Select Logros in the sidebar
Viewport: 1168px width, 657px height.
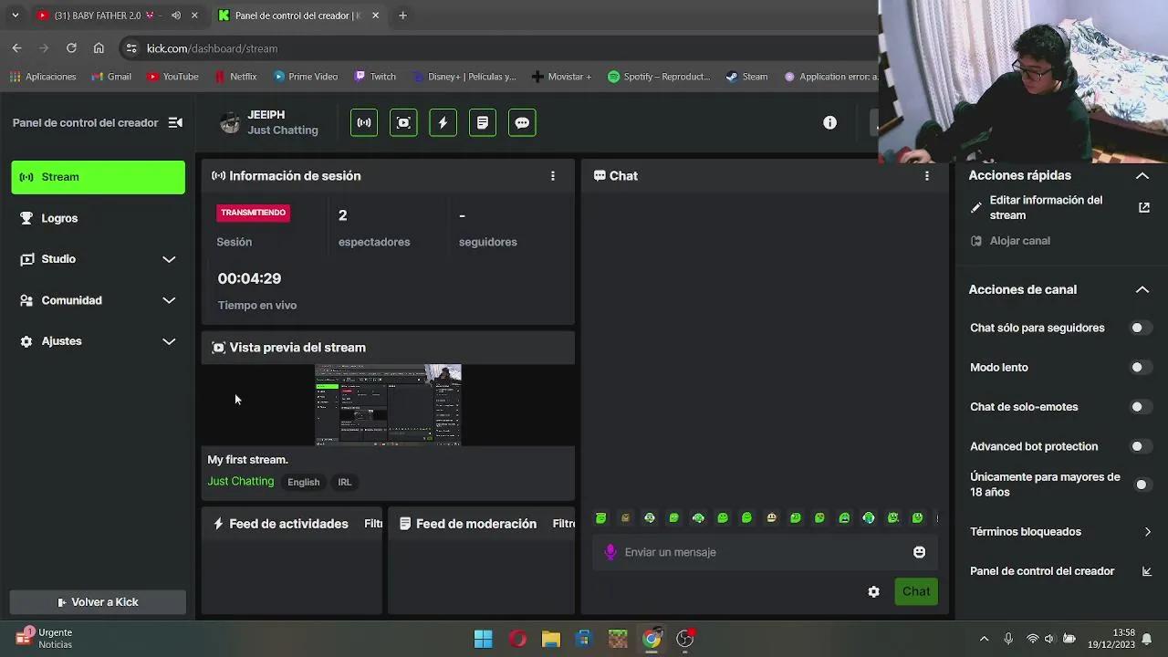tap(60, 218)
